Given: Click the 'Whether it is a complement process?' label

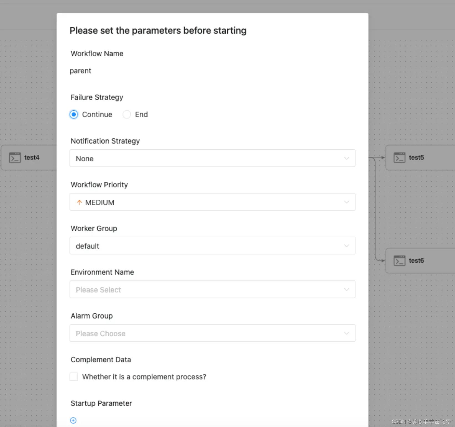Looking at the screenshot, I should click(144, 377).
